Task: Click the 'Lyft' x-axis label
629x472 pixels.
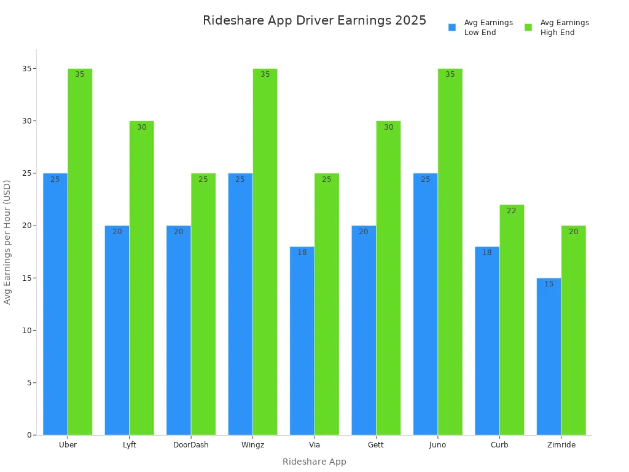Action: (129, 445)
